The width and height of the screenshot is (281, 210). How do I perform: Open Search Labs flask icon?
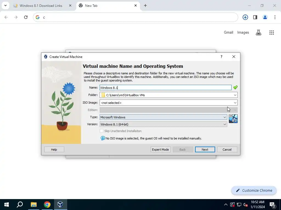coord(258,33)
